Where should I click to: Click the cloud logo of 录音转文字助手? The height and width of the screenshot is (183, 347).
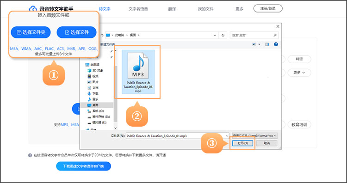[x=33, y=9]
